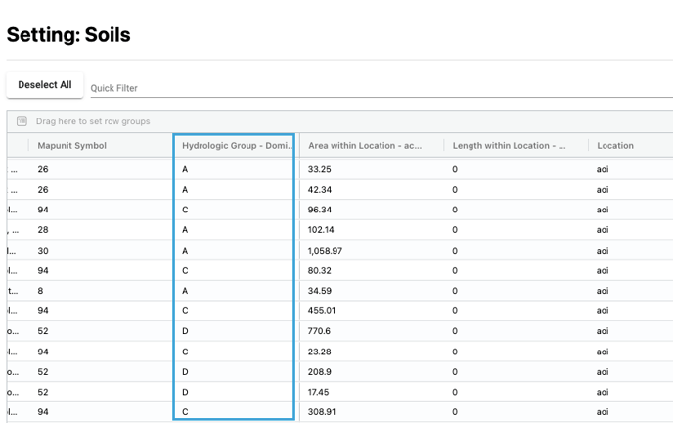The height and width of the screenshot is (423, 673).
Task: Sort by the Location column header
Action: (x=615, y=146)
